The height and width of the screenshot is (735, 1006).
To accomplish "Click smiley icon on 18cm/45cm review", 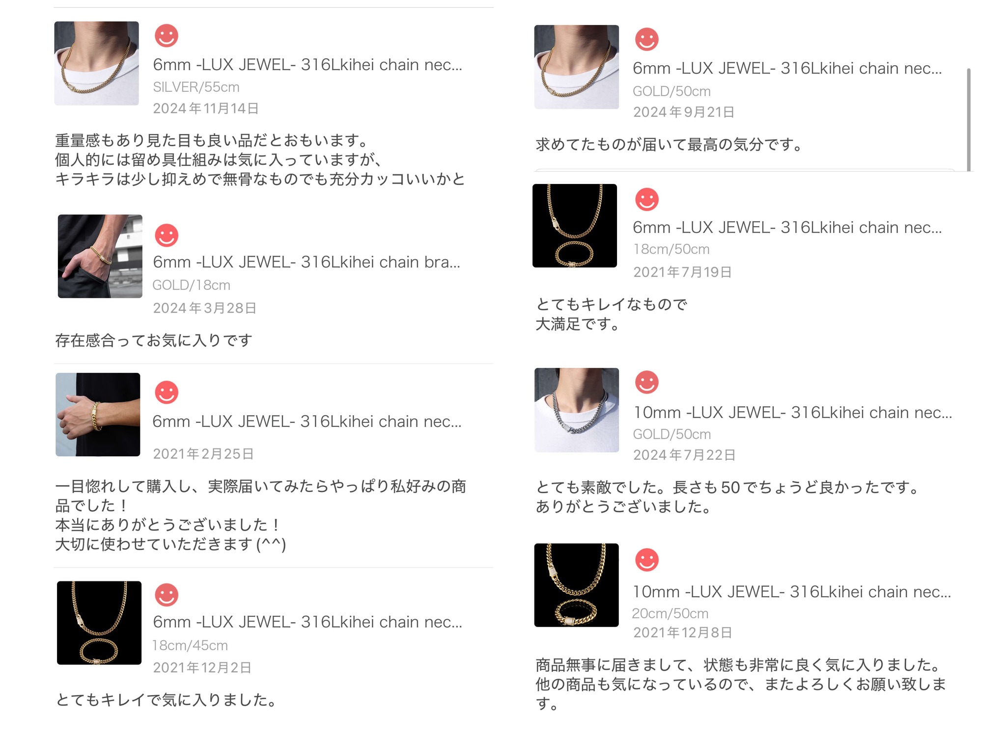I will [x=167, y=595].
